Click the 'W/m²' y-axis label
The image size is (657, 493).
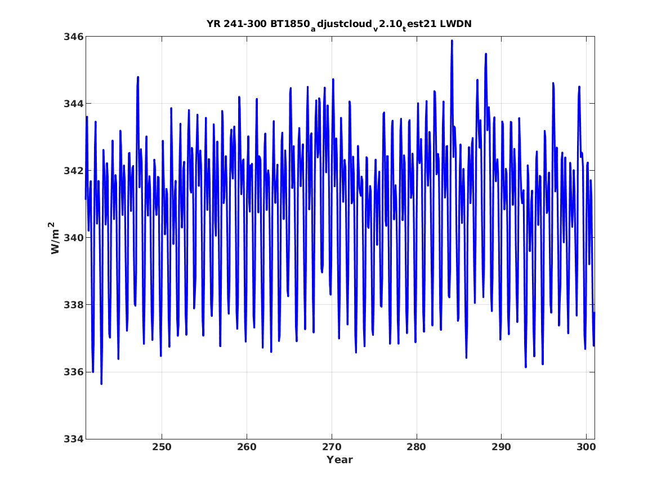coord(55,238)
